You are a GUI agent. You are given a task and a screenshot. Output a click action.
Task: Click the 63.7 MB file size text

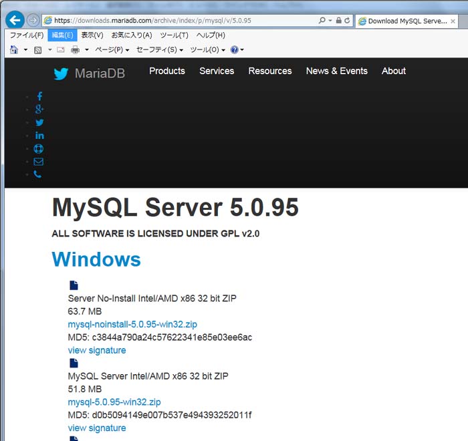click(85, 311)
